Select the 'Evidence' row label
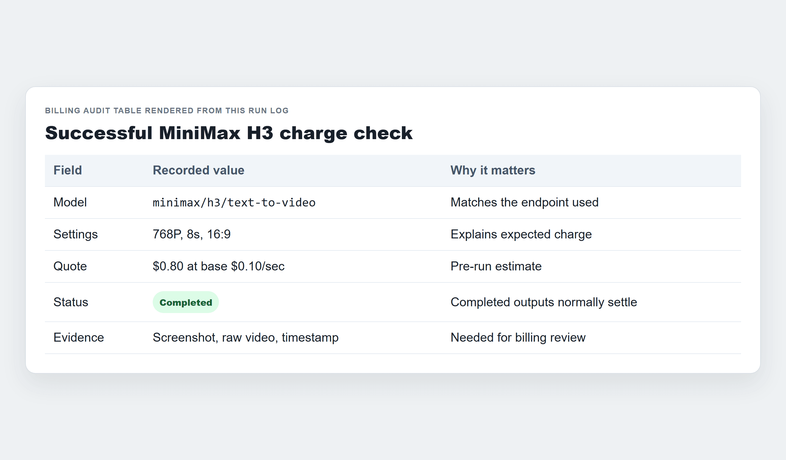The width and height of the screenshot is (786, 460). tap(79, 337)
